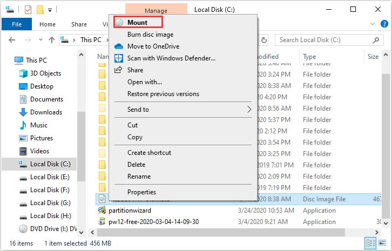This screenshot has width=392, height=251.
Task: Expand the Send to submenu
Action: 183,110
